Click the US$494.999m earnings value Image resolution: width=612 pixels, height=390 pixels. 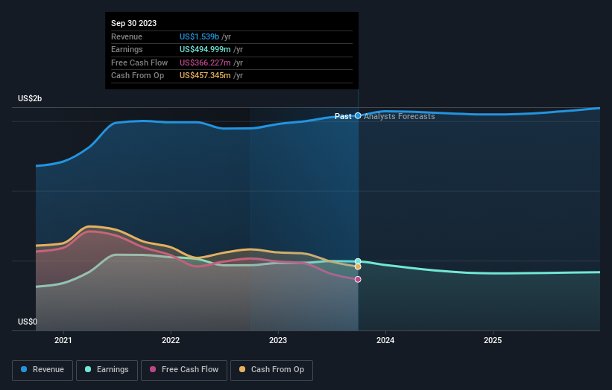205,49
